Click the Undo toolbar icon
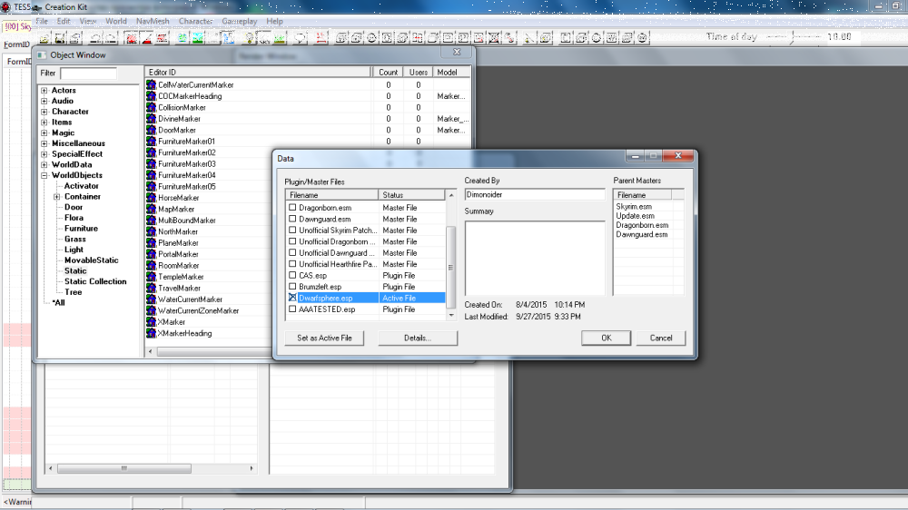Image resolution: width=908 pixels, height=510 pixels. 95,38
